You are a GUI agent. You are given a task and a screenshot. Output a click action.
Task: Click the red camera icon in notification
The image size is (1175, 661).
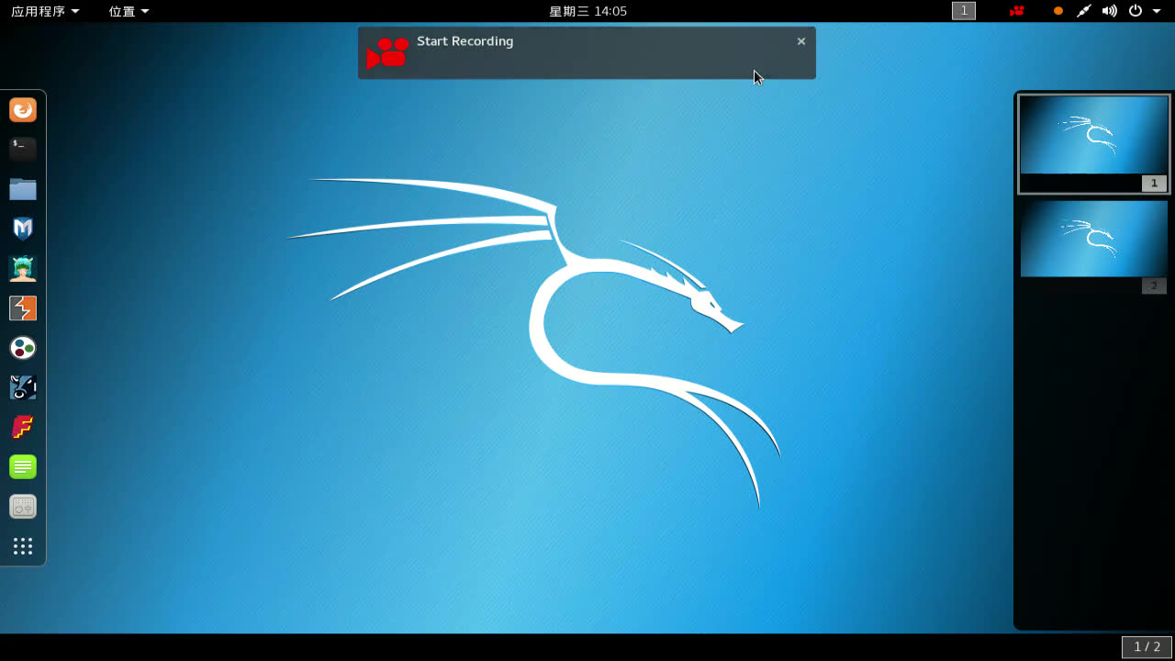point(387,52)
